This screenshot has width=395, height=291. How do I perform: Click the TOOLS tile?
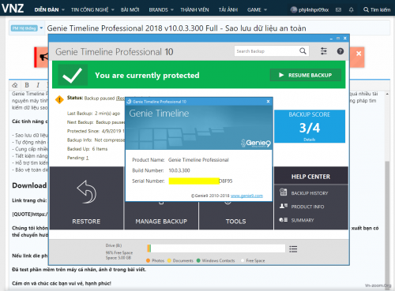(x=236, y=221)
